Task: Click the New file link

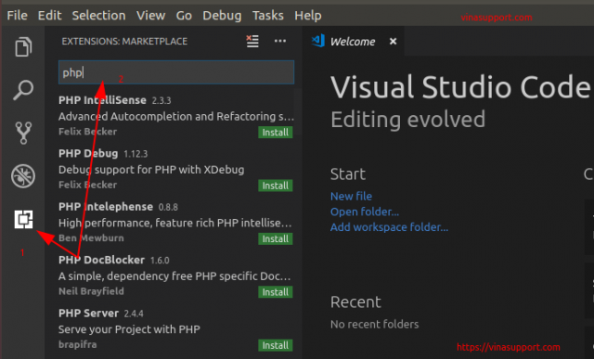Action: click(x=351, y=196)
